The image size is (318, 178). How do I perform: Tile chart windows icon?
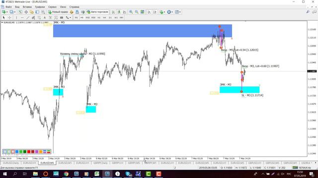tap(143, 12)
